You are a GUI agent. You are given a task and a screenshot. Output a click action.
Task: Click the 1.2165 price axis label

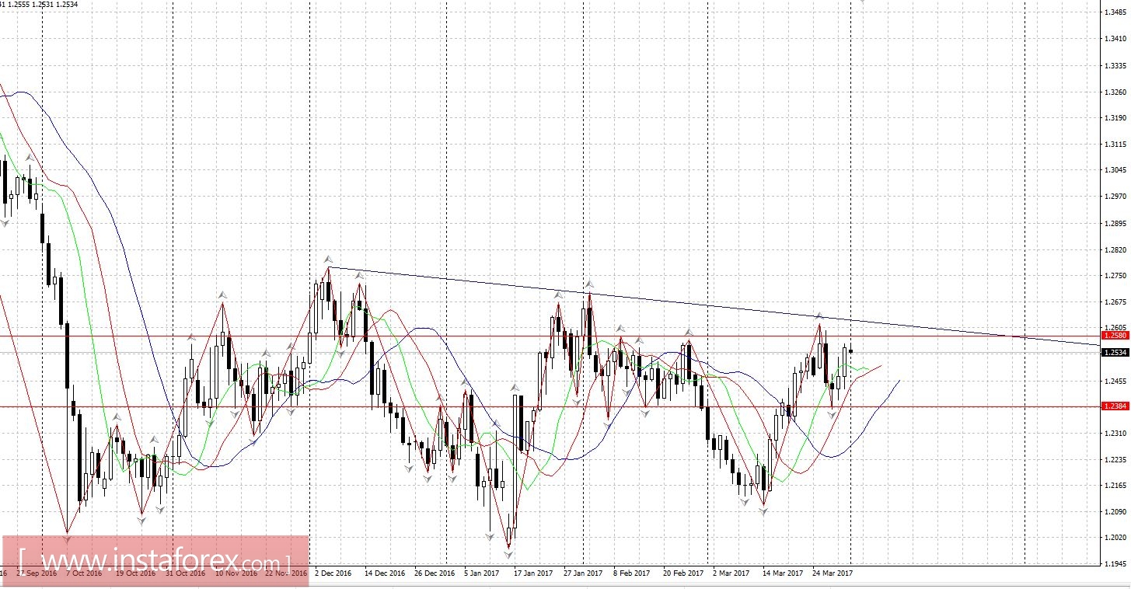[1116, 486]
